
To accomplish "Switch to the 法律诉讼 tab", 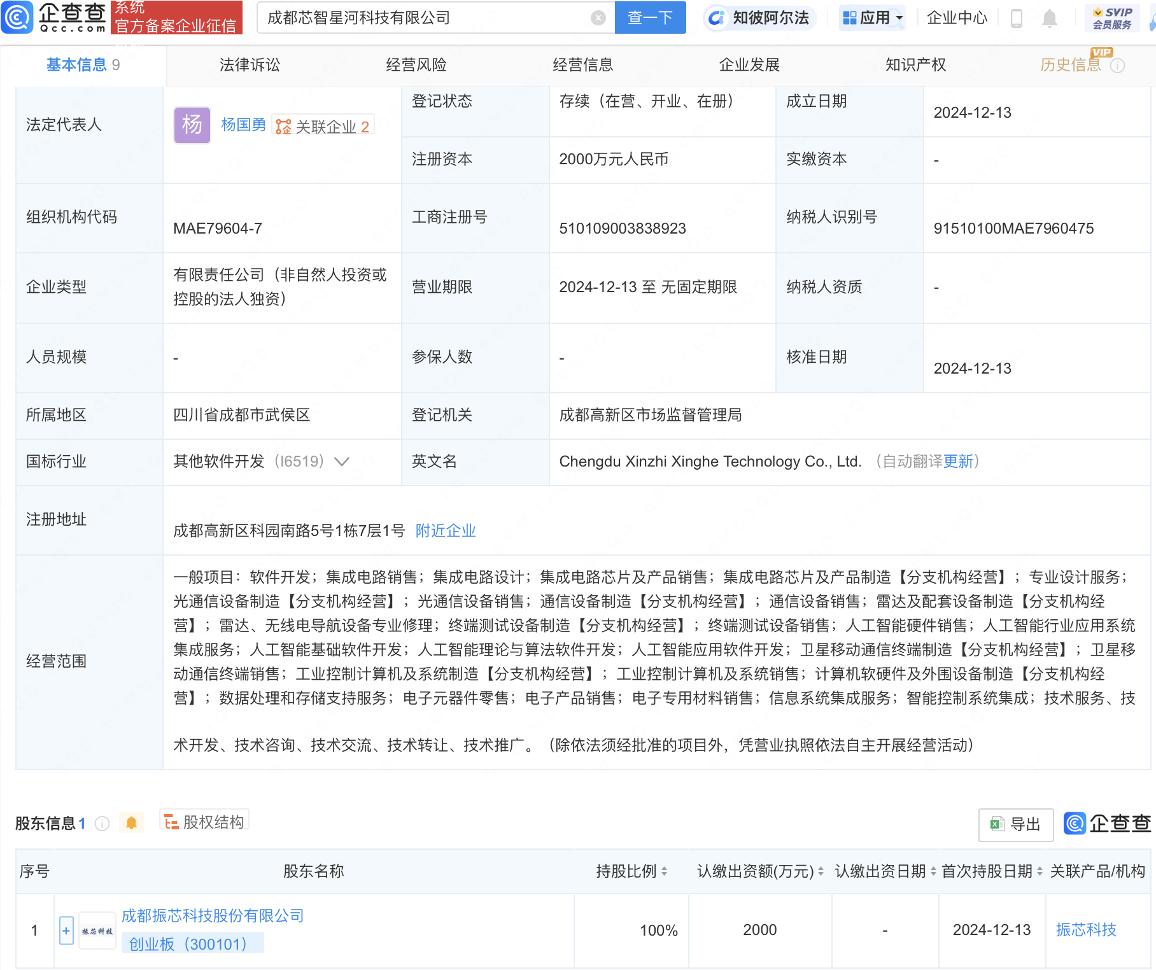I will [x=250, y=65].
